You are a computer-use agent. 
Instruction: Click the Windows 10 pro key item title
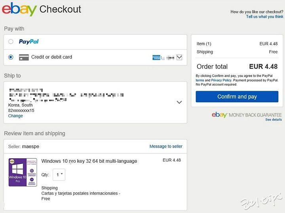point(89,161)
